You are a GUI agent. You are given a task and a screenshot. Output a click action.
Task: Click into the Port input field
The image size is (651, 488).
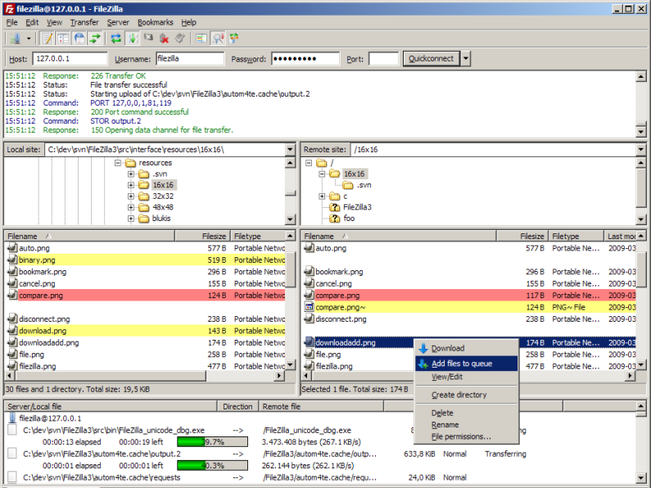383,58
